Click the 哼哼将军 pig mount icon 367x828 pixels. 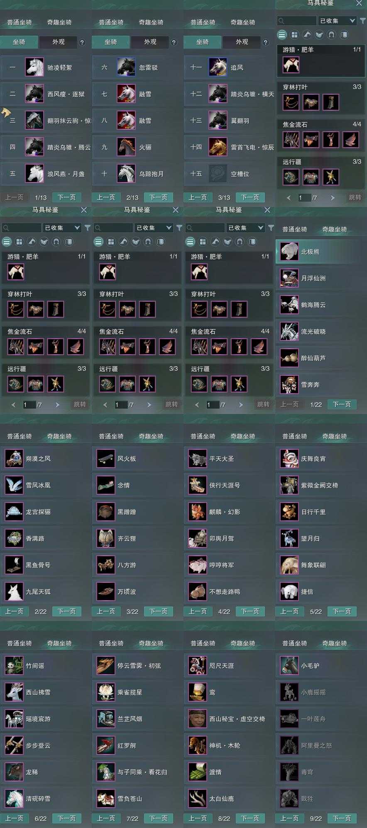pos(197,565)
